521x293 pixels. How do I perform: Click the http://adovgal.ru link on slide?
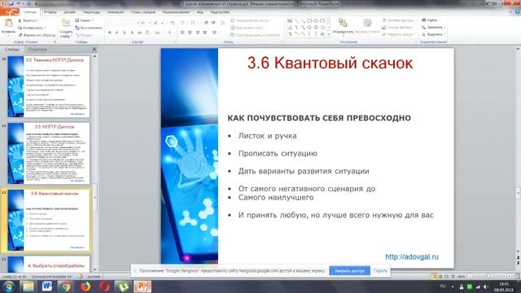tap(412, 257)
